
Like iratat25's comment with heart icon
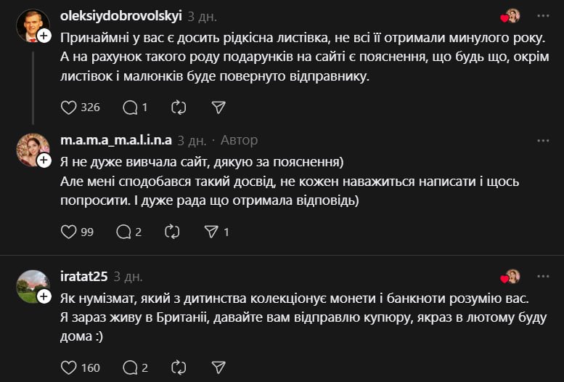[69, 367]
